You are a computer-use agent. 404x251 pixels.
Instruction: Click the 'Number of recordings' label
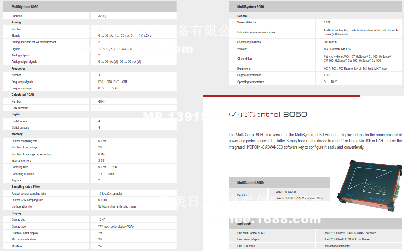tap(24, 147)
